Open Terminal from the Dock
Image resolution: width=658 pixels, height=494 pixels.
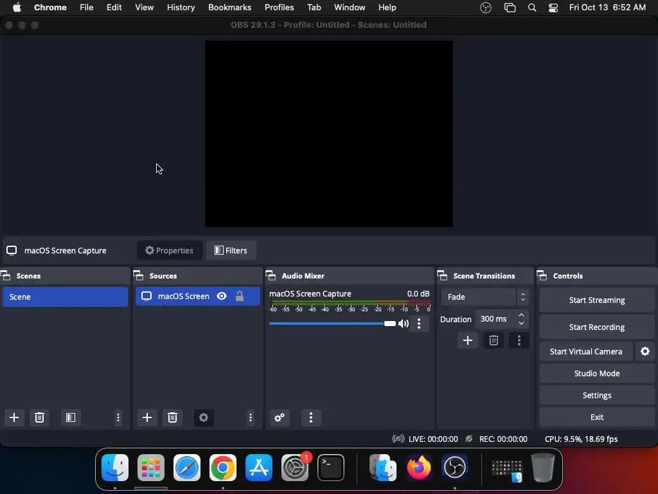331,467
